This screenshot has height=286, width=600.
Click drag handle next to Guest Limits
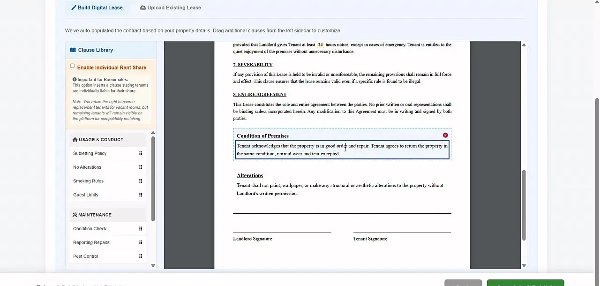coord(141,195)
